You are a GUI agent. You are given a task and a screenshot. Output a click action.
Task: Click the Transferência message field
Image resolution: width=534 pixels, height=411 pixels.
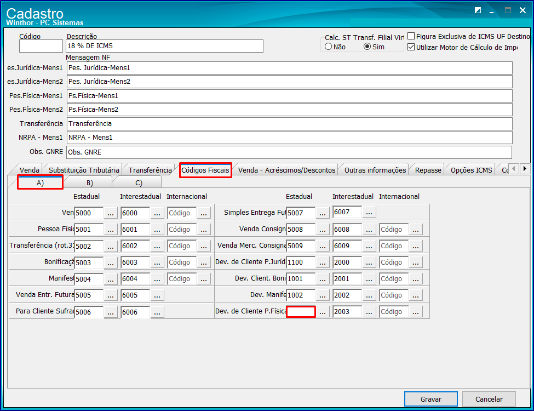pyautogui.click(x=290, y=124)
